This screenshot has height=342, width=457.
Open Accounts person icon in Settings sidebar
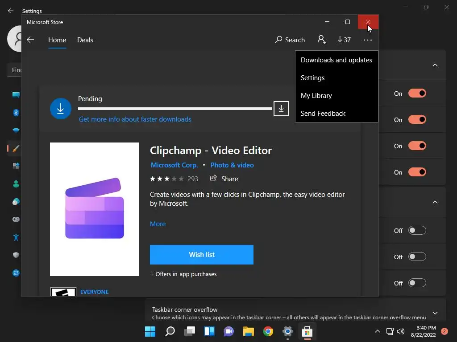(x=16, y=184)
